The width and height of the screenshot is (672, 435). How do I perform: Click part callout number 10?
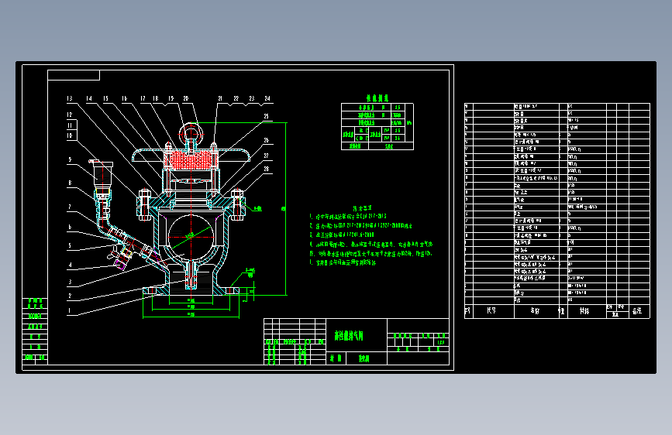[70, 135]
